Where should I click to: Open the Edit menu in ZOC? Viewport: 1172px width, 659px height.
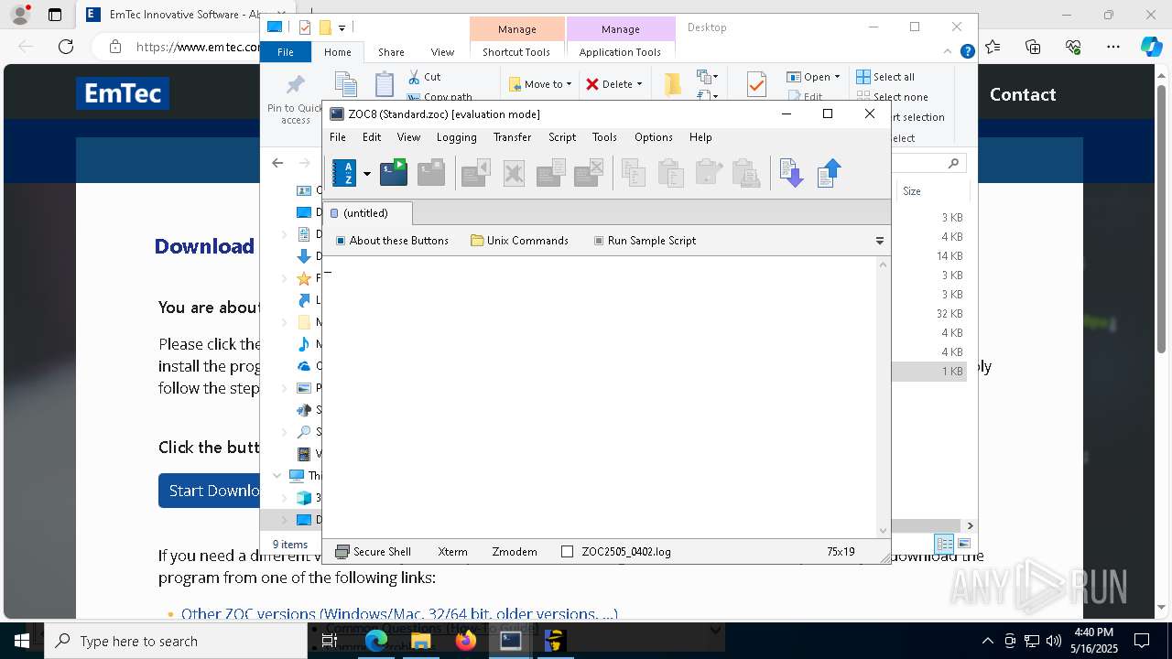coord(372,137)
